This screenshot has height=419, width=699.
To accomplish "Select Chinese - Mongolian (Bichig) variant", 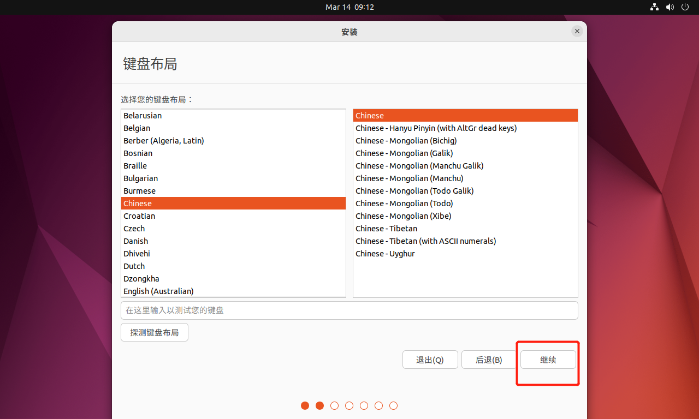I will 465,141.
